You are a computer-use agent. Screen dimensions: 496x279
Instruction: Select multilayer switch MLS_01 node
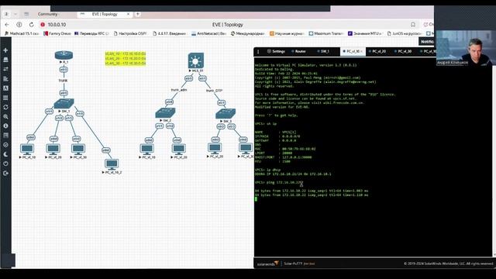pyautogui.click(x=196, y=60)
